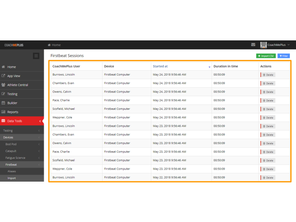The width and height of the screenshot is (296, 222).
Task: Click the Device column header
Action: 109,66
